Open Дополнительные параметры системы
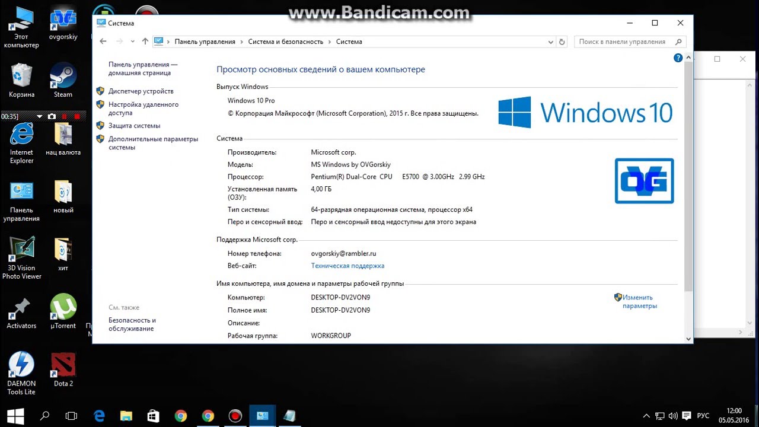Image resolution: width=759 pixels, height=427 pixels. point(153,143)
